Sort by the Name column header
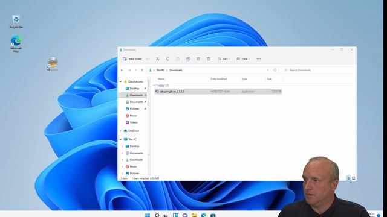The image size is (387, 217). pyautogui.click(x=161, y=79)
